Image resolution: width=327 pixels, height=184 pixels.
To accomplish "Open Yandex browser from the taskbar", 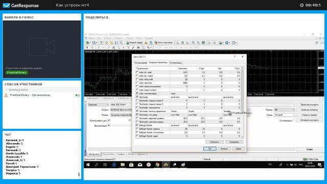I will click(149, 165).
